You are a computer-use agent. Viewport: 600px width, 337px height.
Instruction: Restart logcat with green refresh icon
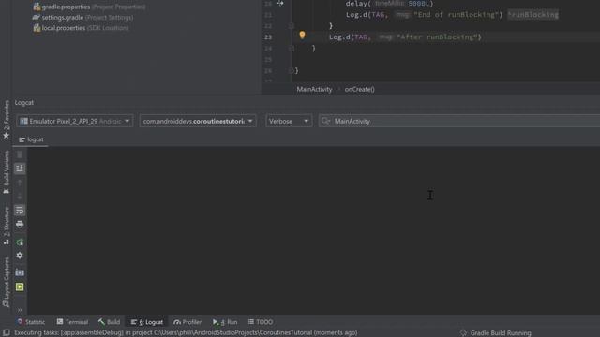tap(20, 242)
